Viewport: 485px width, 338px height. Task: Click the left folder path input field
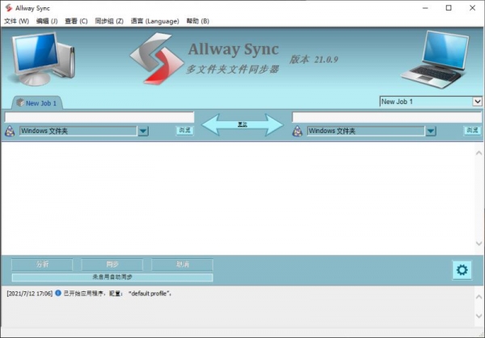[99, 117]
